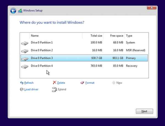Click the MSR (Reserved) type cell

point(136,50)
